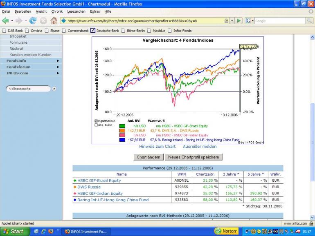Click the lock icon in address bar

(226, 21)
